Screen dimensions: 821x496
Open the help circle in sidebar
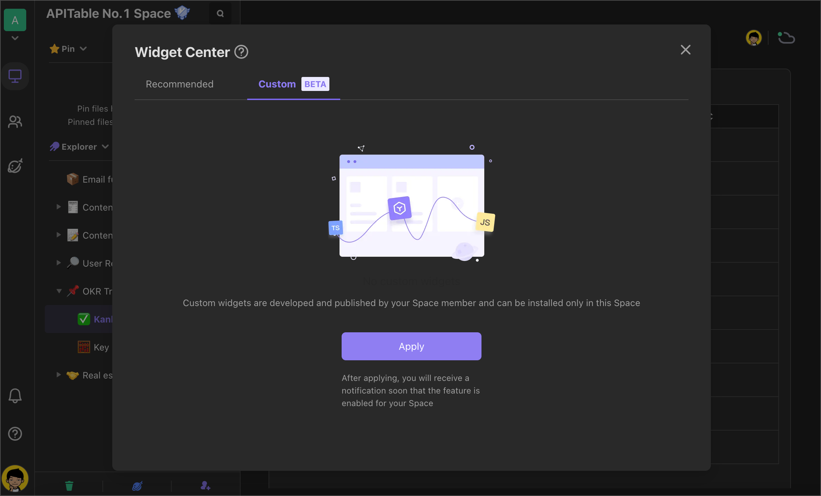pyautogui.click(x=15, y=434)
